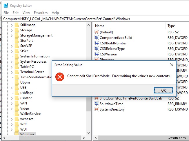Click the tree pane vertical scrollbar thumb

(89, 104)
